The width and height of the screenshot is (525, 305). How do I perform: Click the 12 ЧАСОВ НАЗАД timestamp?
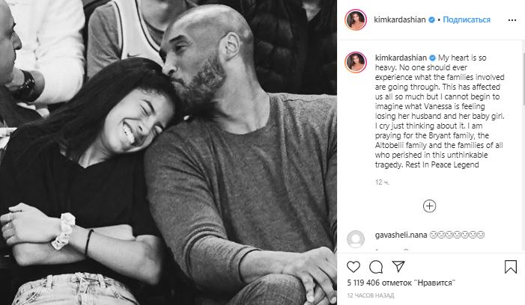370,295
